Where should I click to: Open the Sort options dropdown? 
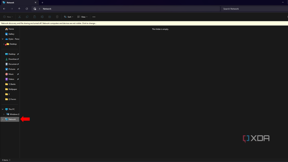click(x=68, y=17)
